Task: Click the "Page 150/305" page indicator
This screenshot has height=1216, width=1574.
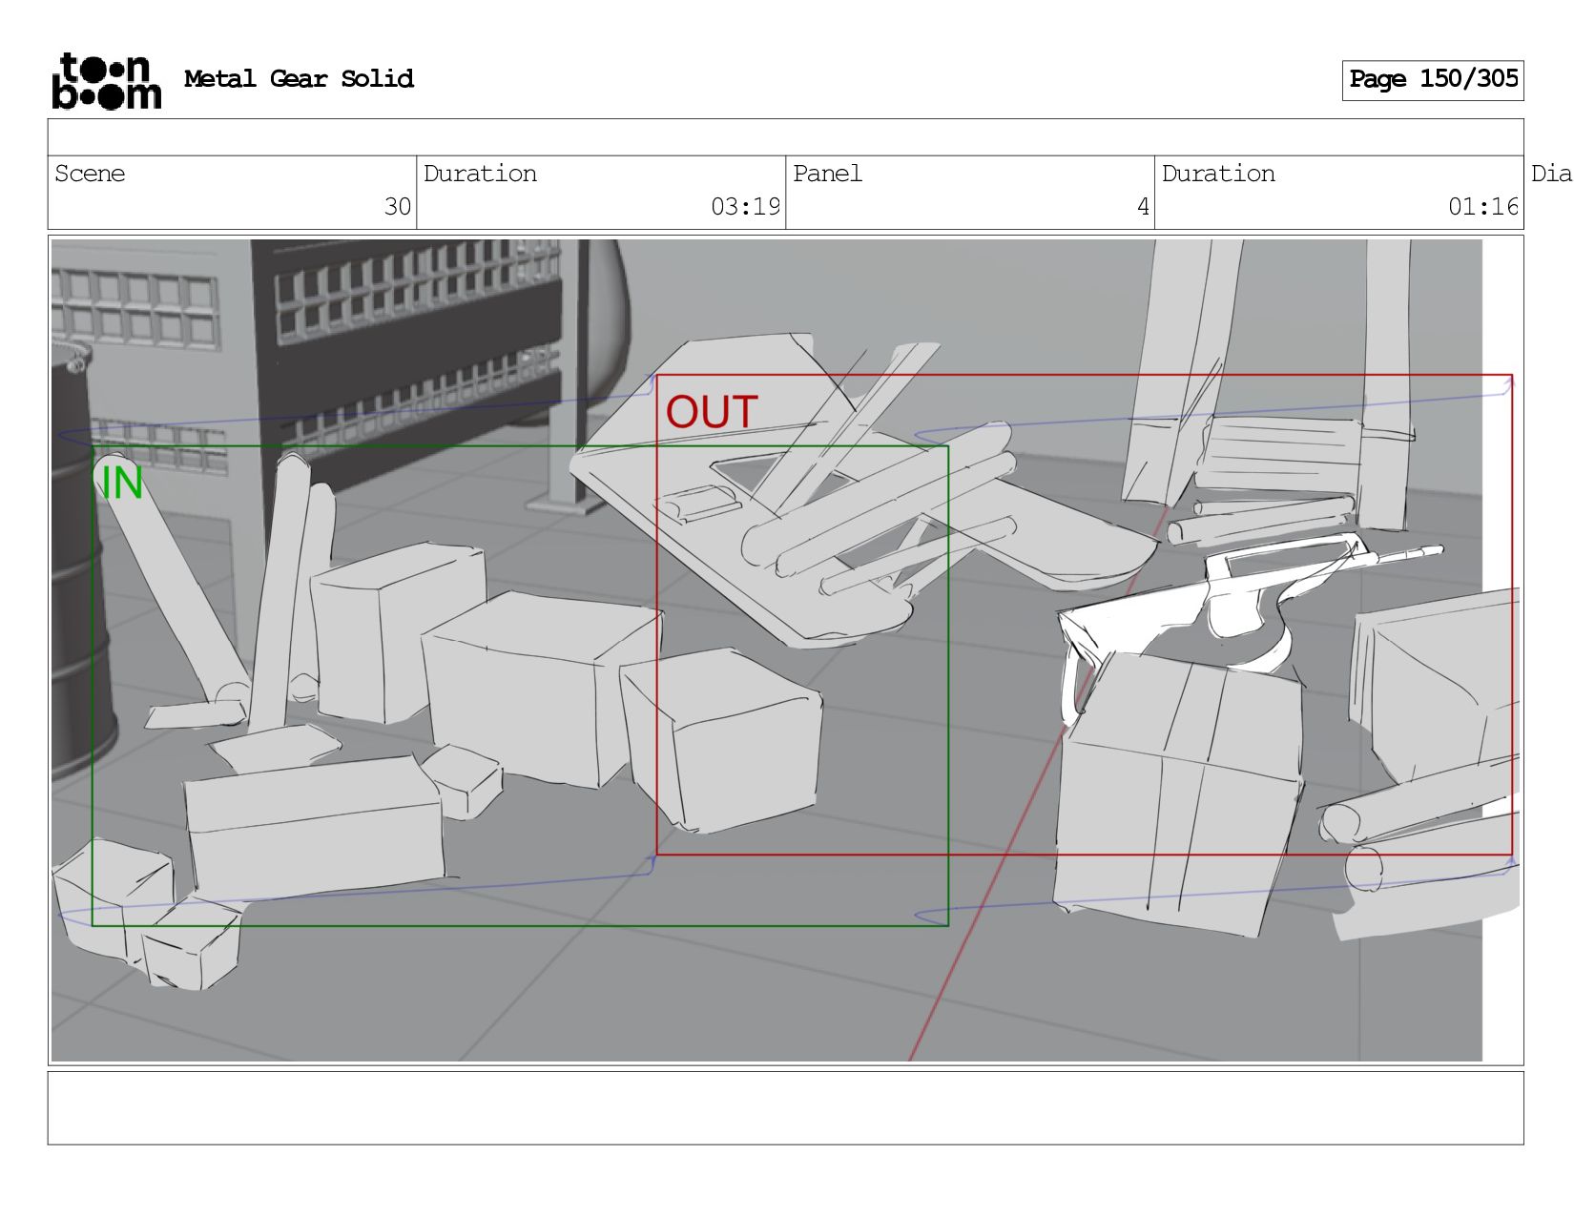Action: 1433,80
